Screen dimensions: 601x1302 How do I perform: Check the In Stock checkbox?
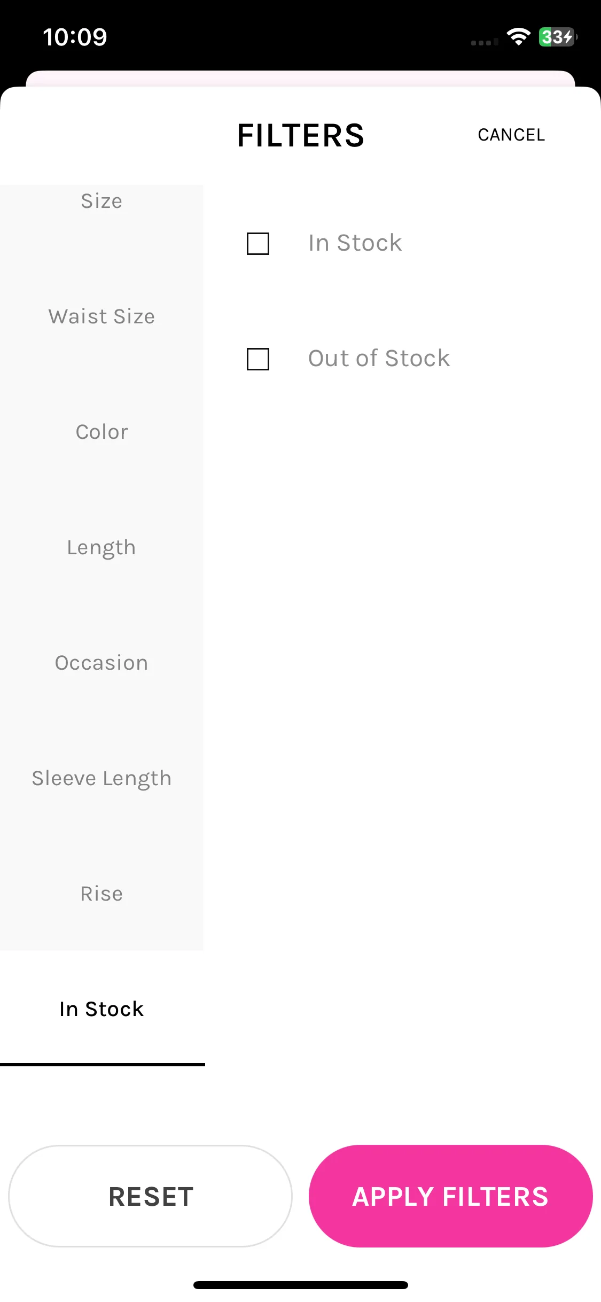(257, 244)
